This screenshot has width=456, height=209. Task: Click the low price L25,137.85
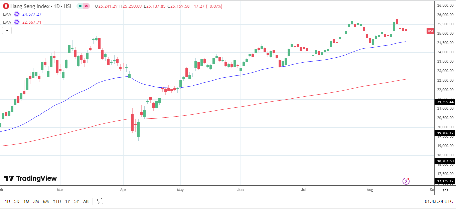155,6
